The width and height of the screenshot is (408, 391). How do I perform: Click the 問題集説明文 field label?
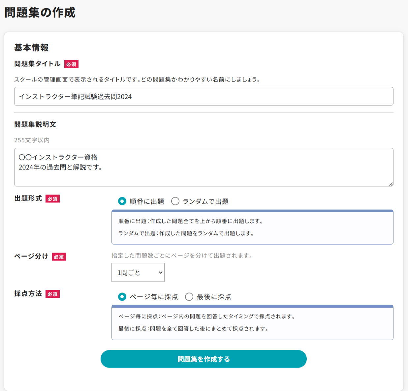click(35, 124)
